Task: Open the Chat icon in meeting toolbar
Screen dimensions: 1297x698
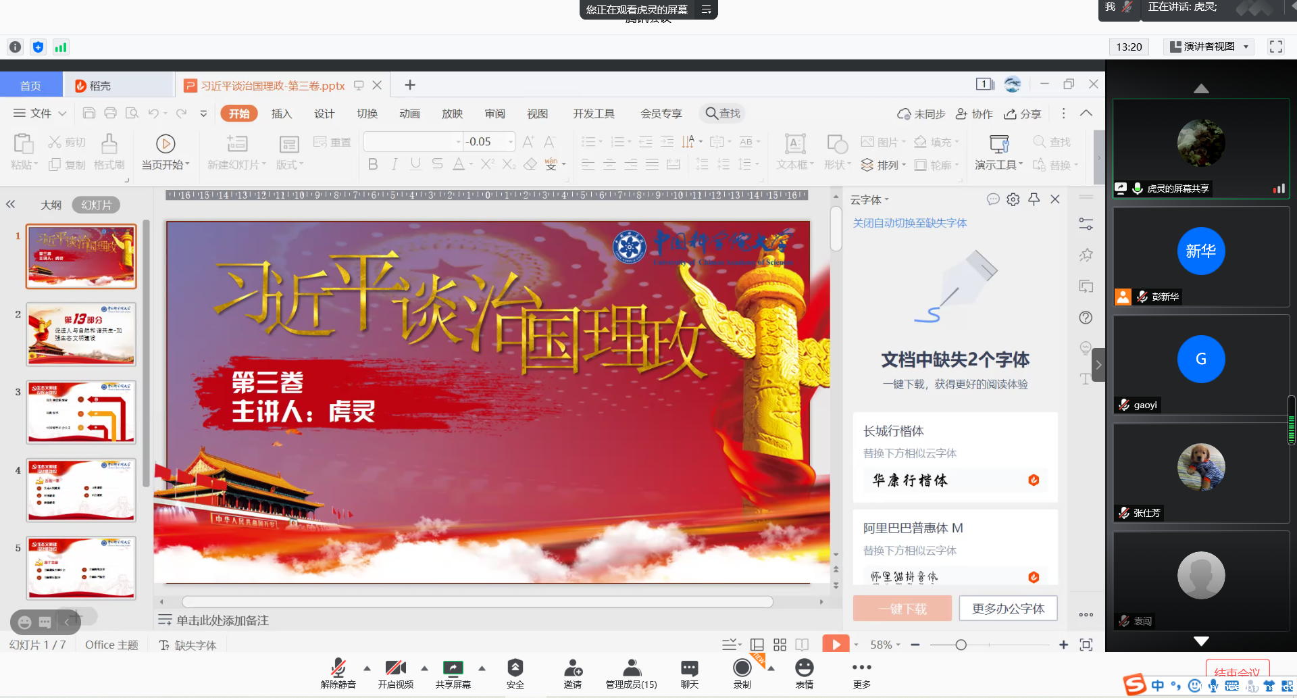Action: (689, 669)
